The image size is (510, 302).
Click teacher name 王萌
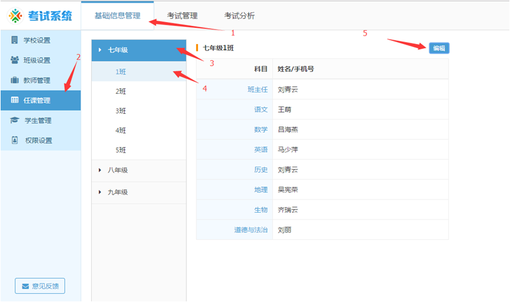tap(284, 109)
